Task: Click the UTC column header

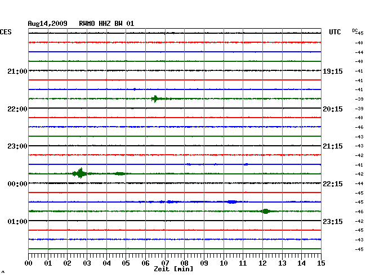Action: coord(335,32)
